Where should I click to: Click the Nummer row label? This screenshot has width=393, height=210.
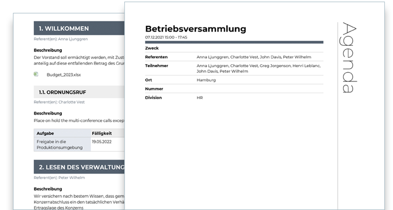pyautogui.click(x=154, y=88)
